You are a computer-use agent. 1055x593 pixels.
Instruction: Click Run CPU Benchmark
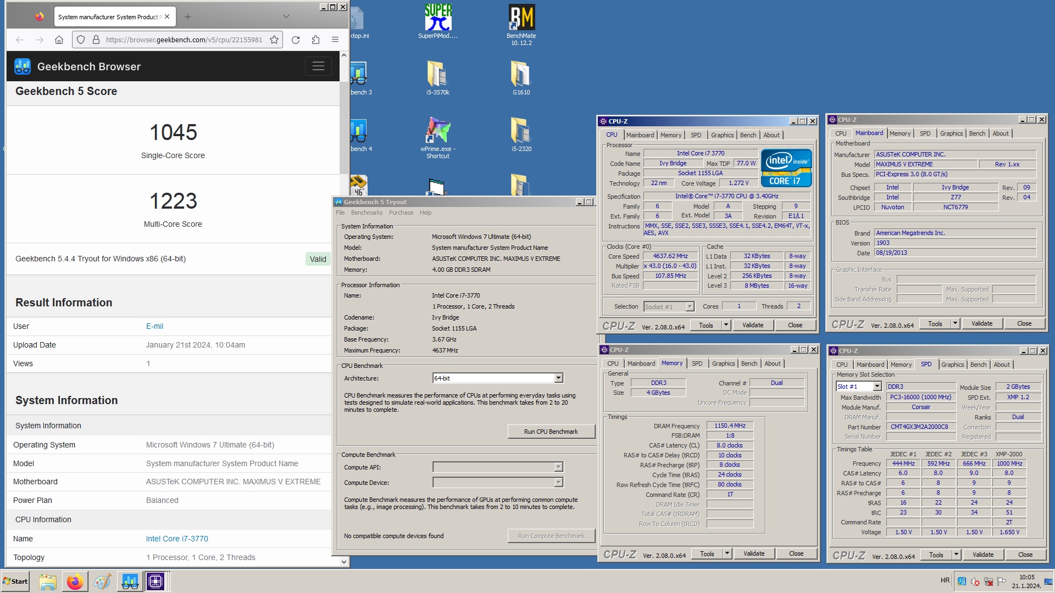click(551, 432)
